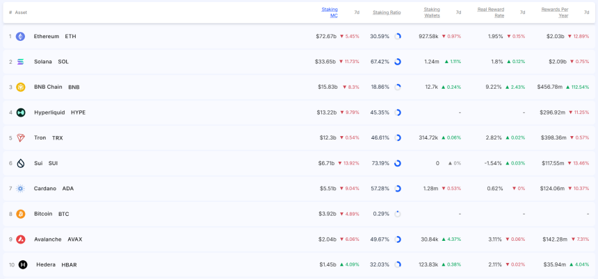This screenshot has width=598, height=279.
Task: Click the 7d header next to Staking Wallets
Action: click(458, 12)
